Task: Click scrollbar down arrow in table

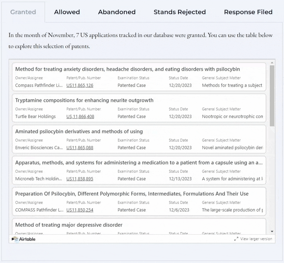Action: point(272,231)
